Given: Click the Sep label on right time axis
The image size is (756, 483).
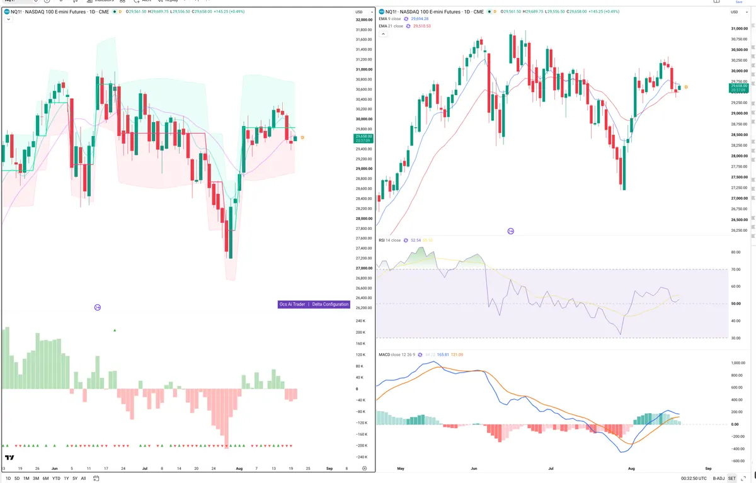Looking at the screenshot, I should click(708, 469).
